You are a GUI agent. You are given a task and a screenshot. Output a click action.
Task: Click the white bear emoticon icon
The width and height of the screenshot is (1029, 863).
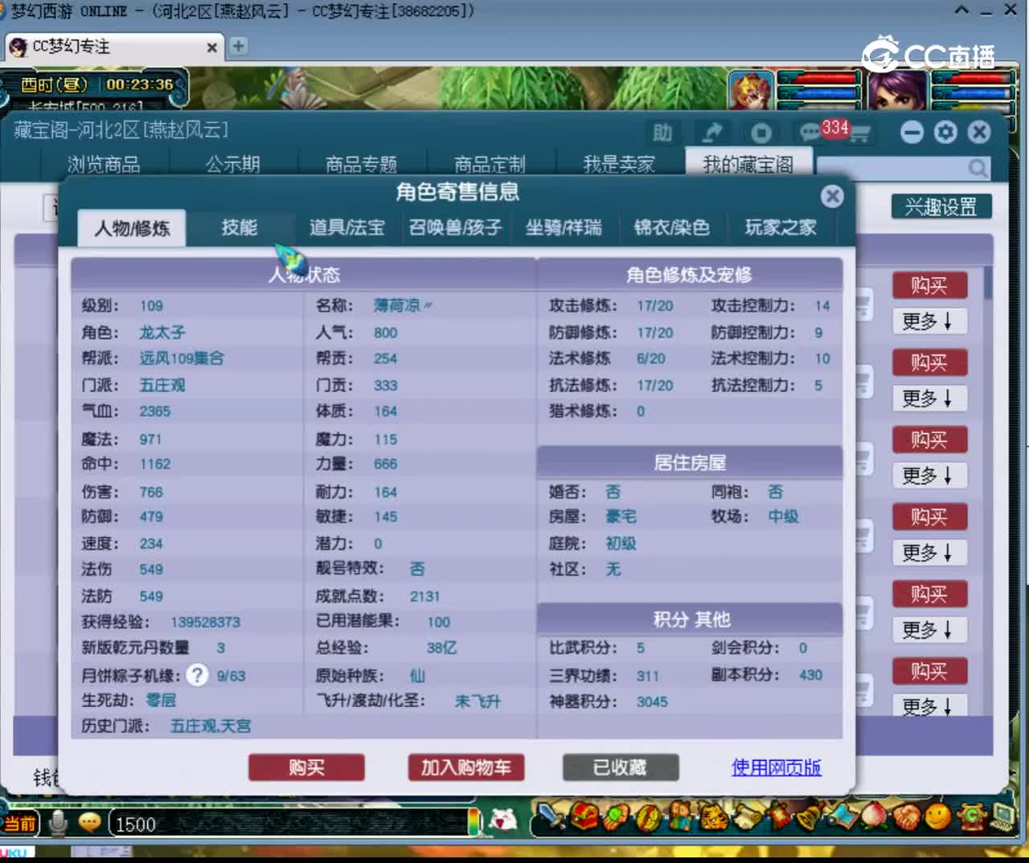point(503,820)
